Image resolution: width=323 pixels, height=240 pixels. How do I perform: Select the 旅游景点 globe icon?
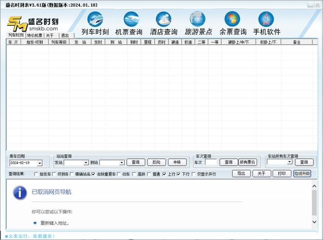tap(198, 20)
